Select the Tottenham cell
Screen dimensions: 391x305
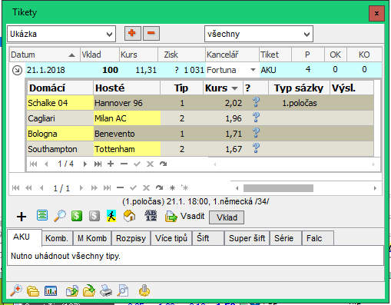pos(127,149)
